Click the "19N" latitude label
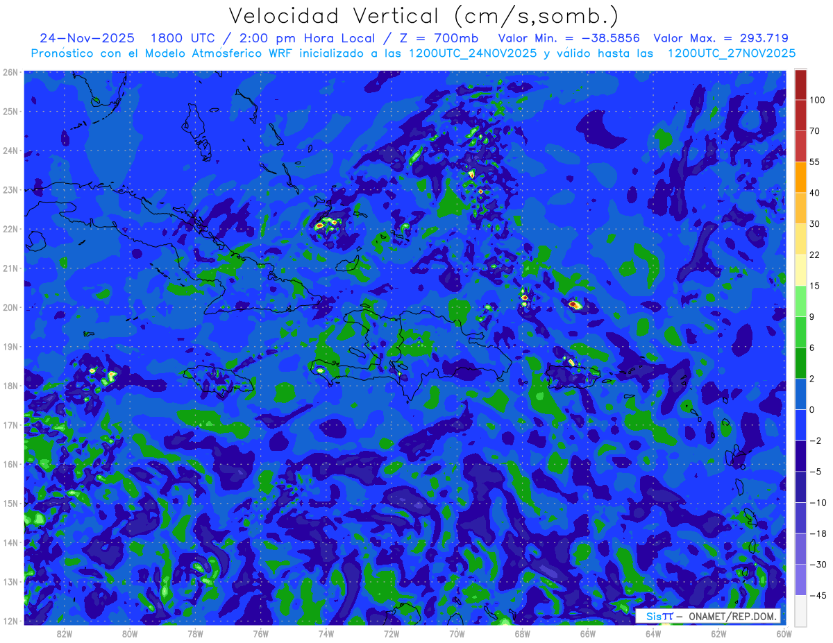Screen dimensions: 833x643 click(x=10, y=346)
